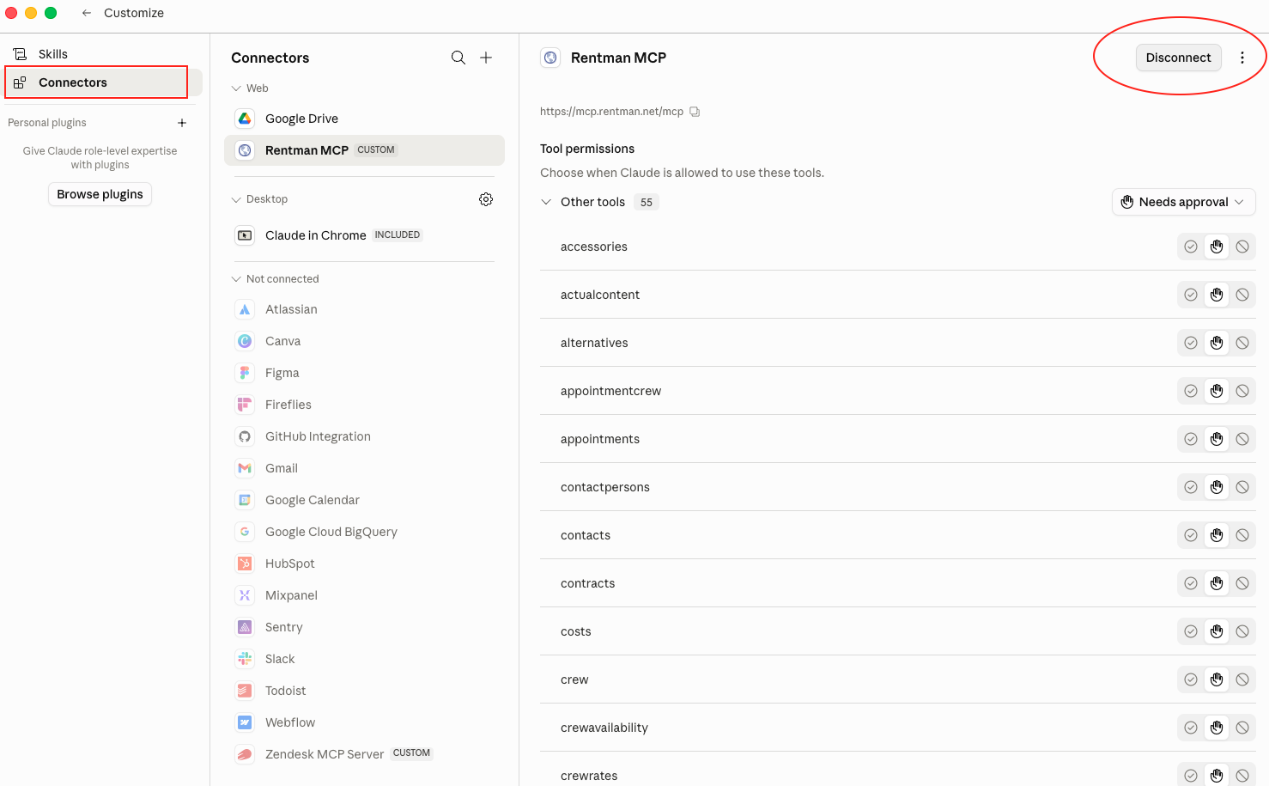The height and width of the screenshot is (786, 1269).
Task: Add a personal plugin with the plus icon
Action: coord(182,123)
